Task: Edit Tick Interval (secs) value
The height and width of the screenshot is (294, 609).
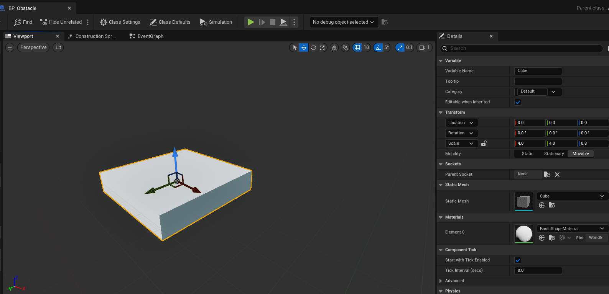Action: pos(538,271)
